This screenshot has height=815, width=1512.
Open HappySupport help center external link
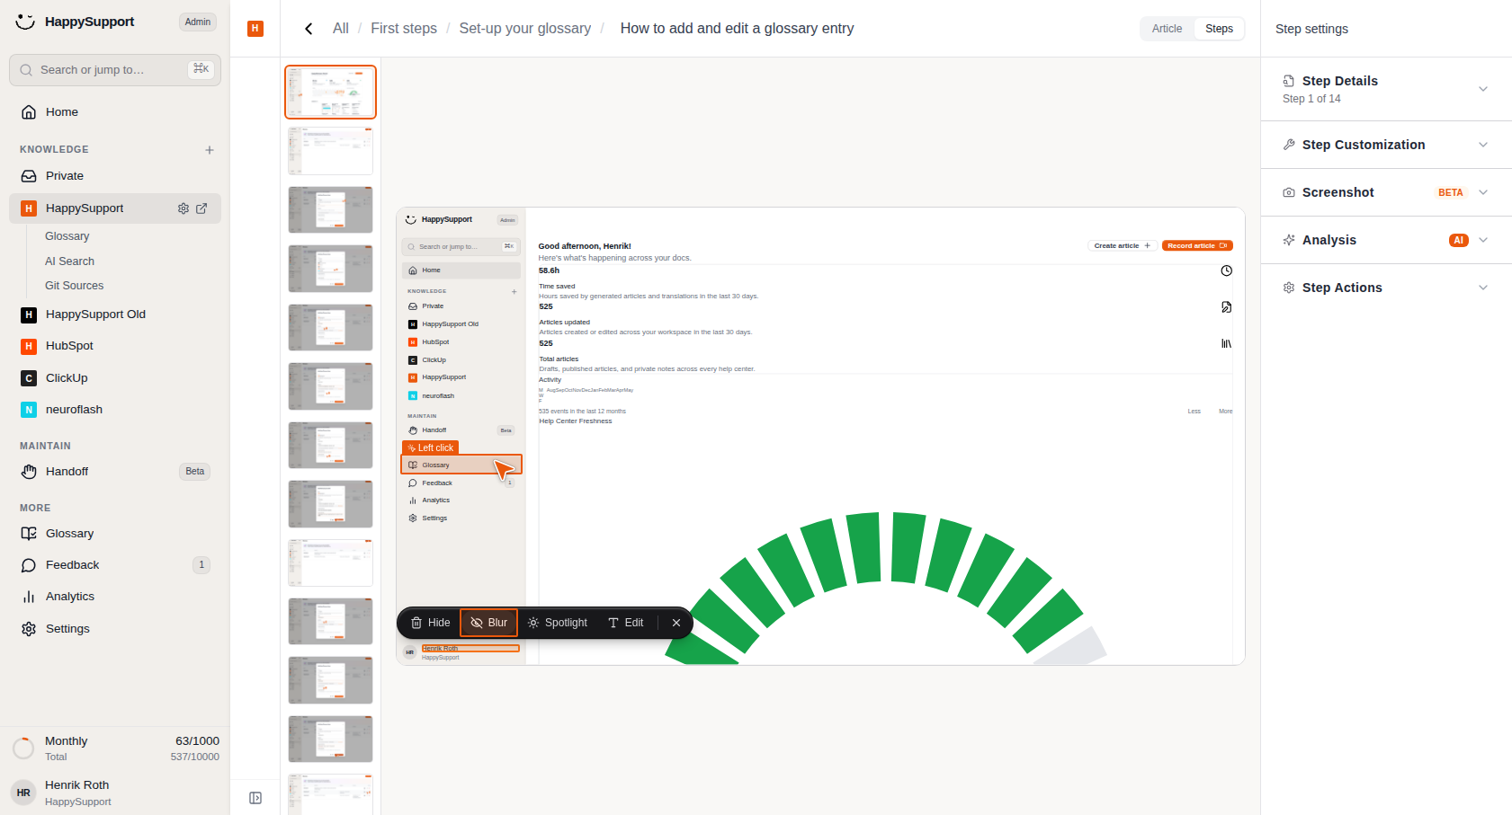point(201,208)
